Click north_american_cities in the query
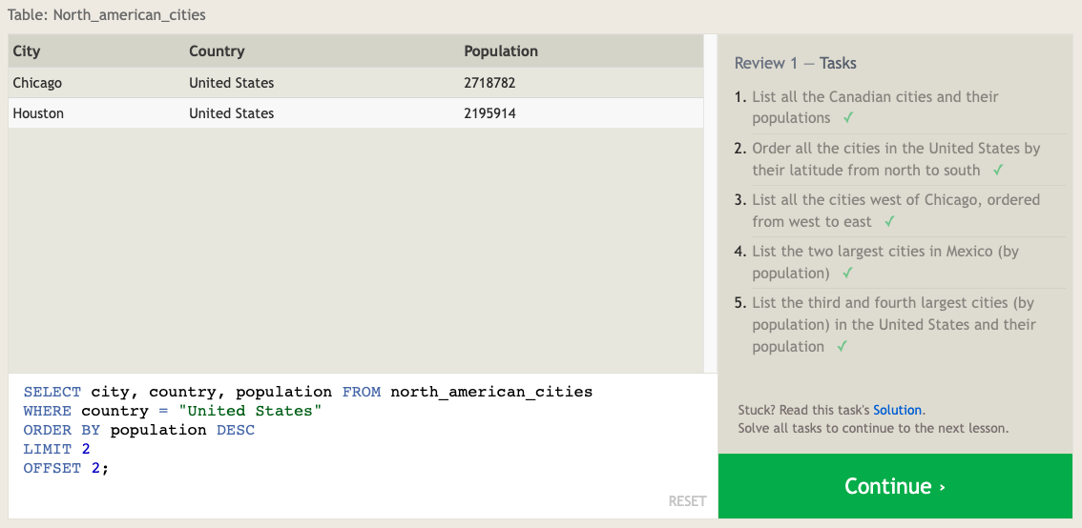This screenshot has height=528, width=1082. [x=491, y=393]
